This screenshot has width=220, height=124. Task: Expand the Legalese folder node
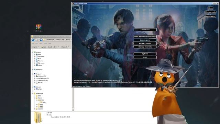pos(35,109)
